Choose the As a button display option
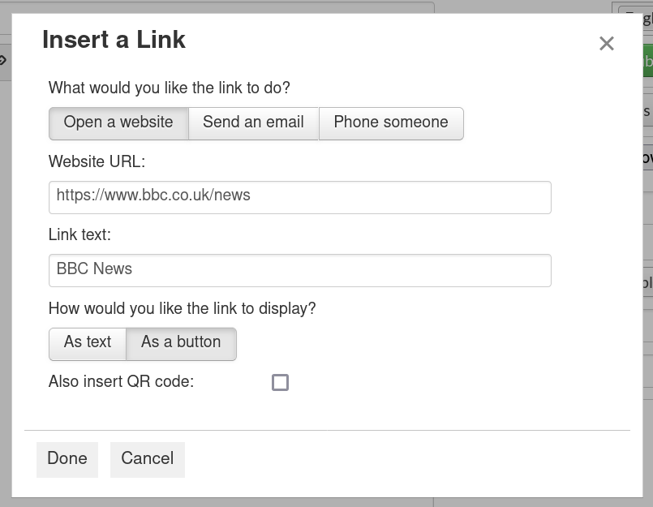 181,342
